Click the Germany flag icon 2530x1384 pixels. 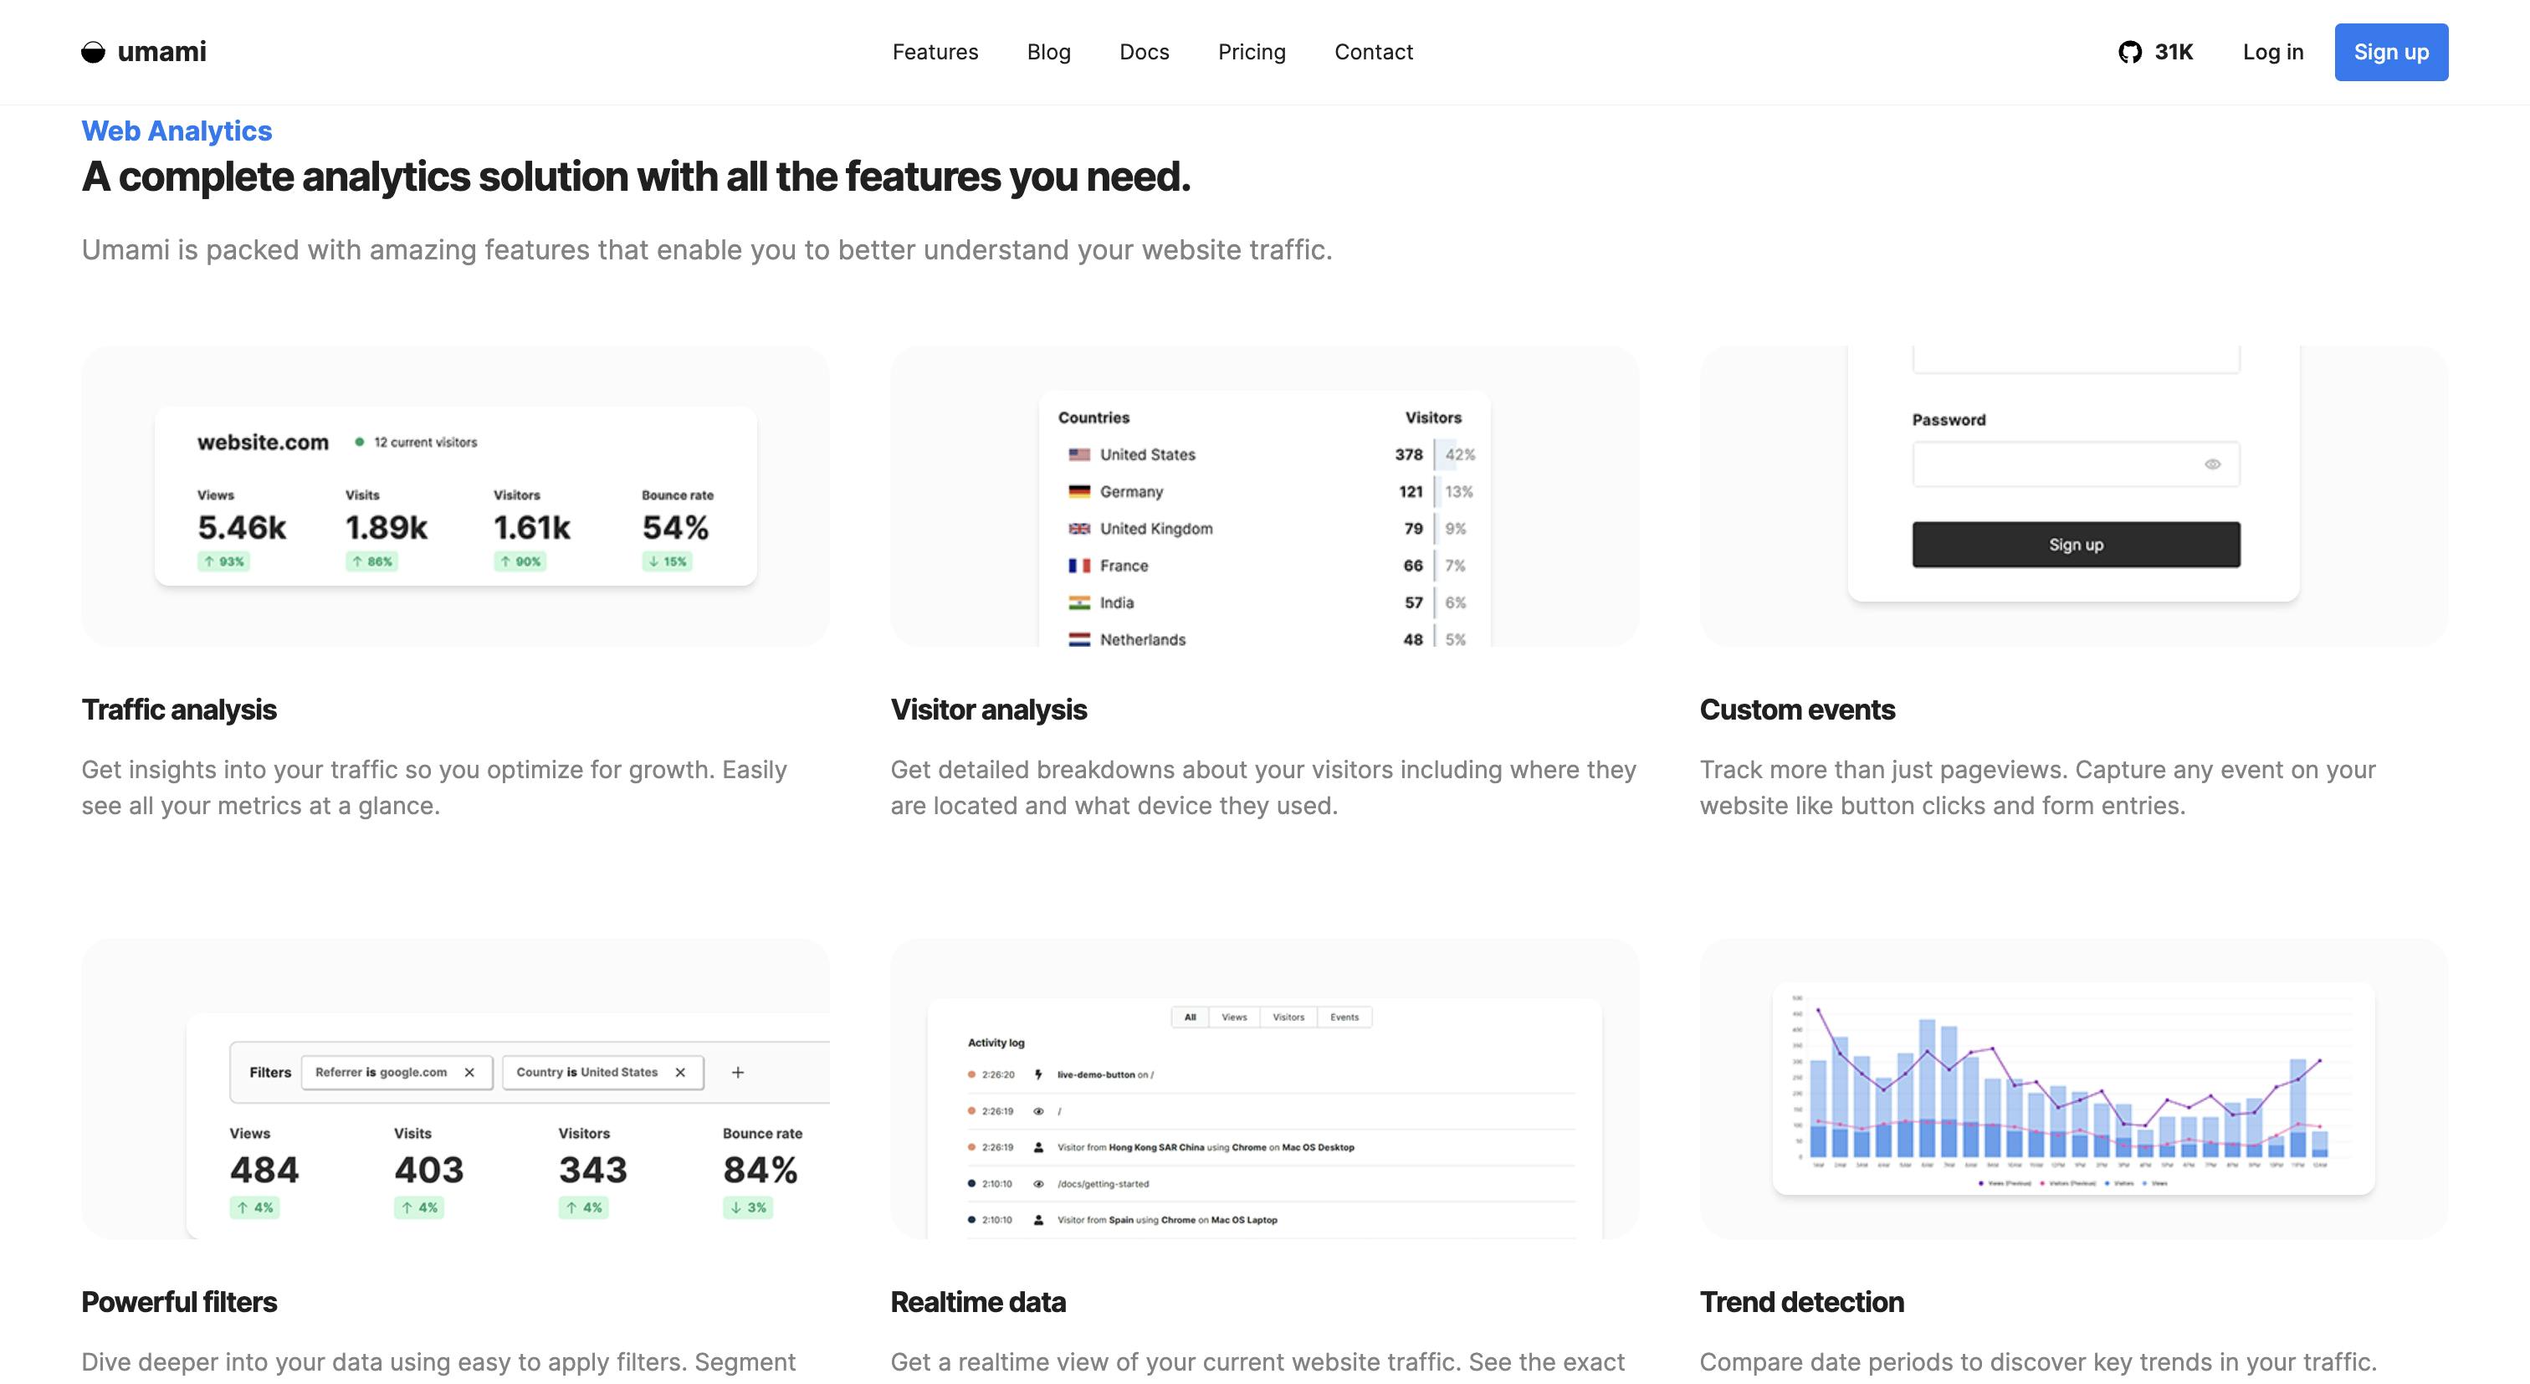pos(1079,492)
